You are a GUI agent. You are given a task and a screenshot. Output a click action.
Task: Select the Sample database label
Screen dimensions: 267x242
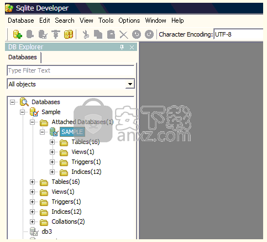pyautogui.click(x=51, y=112)
